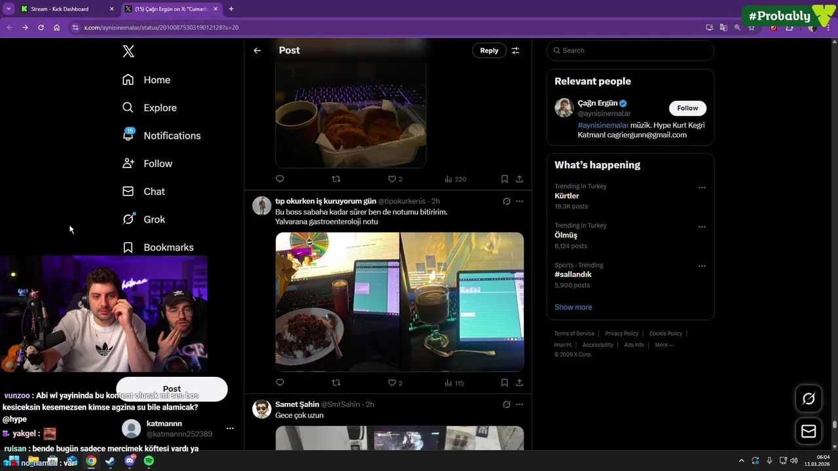Open Ölmüş trending topic
This screenshot has height=471, width=838.
click(566, 235)
